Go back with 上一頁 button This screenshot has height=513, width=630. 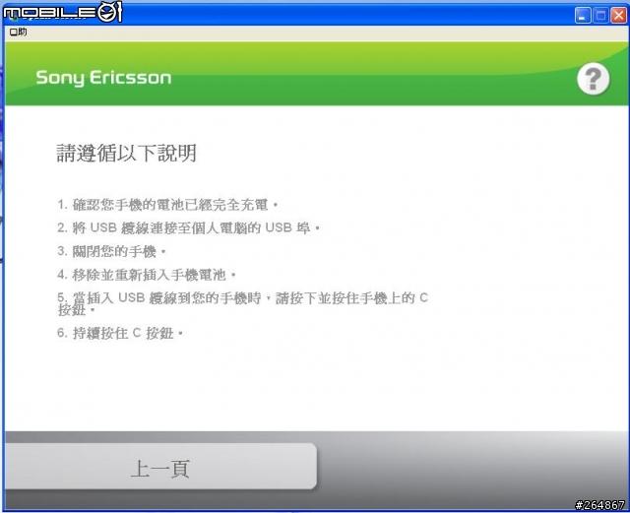coord(160,467)
